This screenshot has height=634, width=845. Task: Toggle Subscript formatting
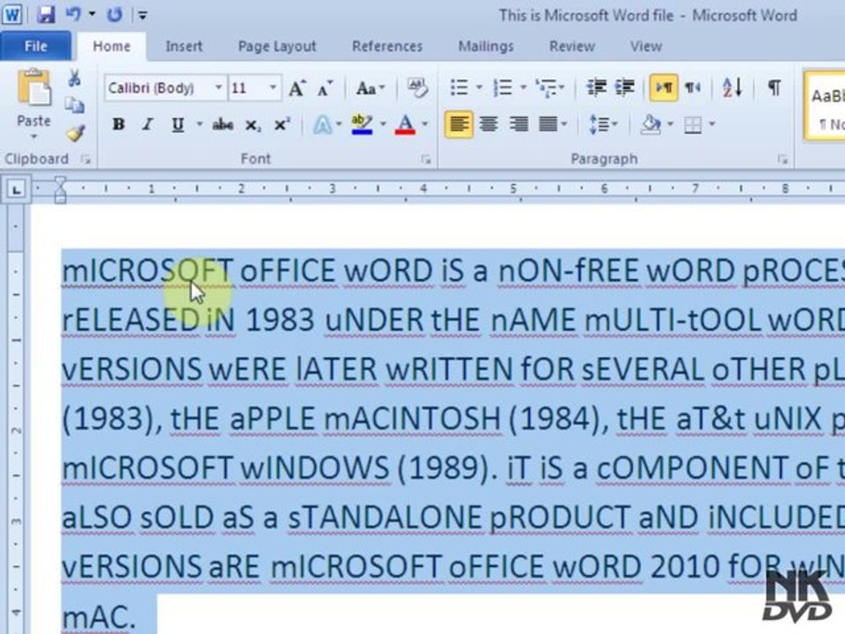click(253, 125)
